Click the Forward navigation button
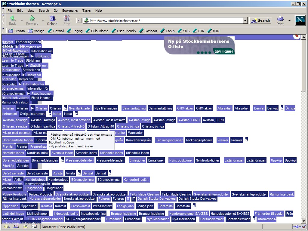Image resolution: width=308 pixels, height=231 pixels. pos(32,20)
